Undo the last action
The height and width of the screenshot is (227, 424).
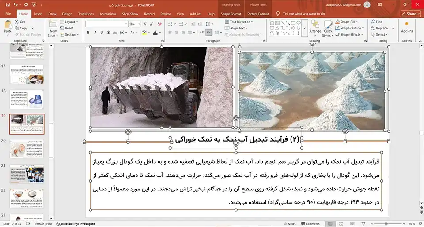click(x=15, y=4)
